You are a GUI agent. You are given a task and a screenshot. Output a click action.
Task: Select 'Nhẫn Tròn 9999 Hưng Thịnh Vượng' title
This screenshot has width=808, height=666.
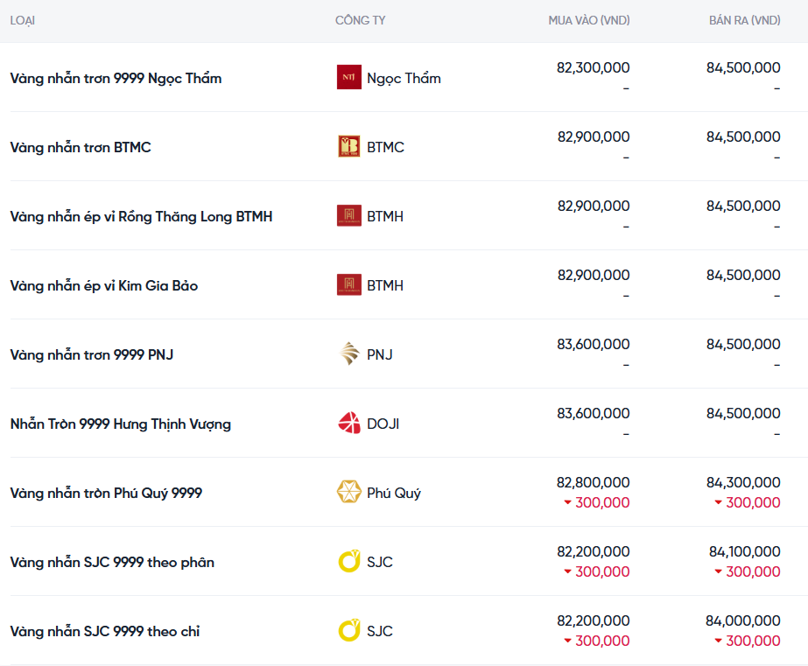tap(121, 424)
